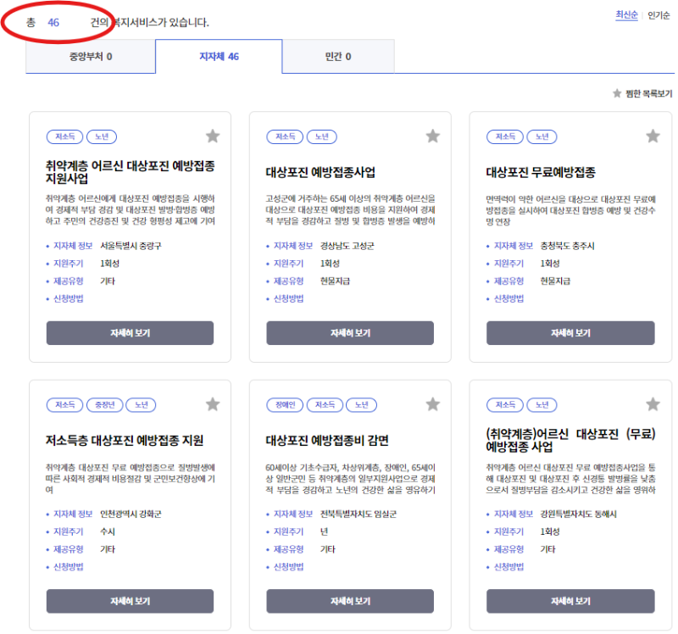Switch to the 중앙부처 tab
The image size is (678, 634).
[92, 57]
